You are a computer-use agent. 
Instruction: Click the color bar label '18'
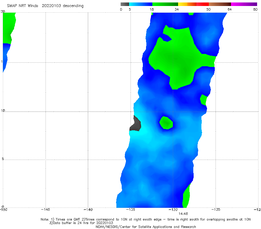coord(152,9)
